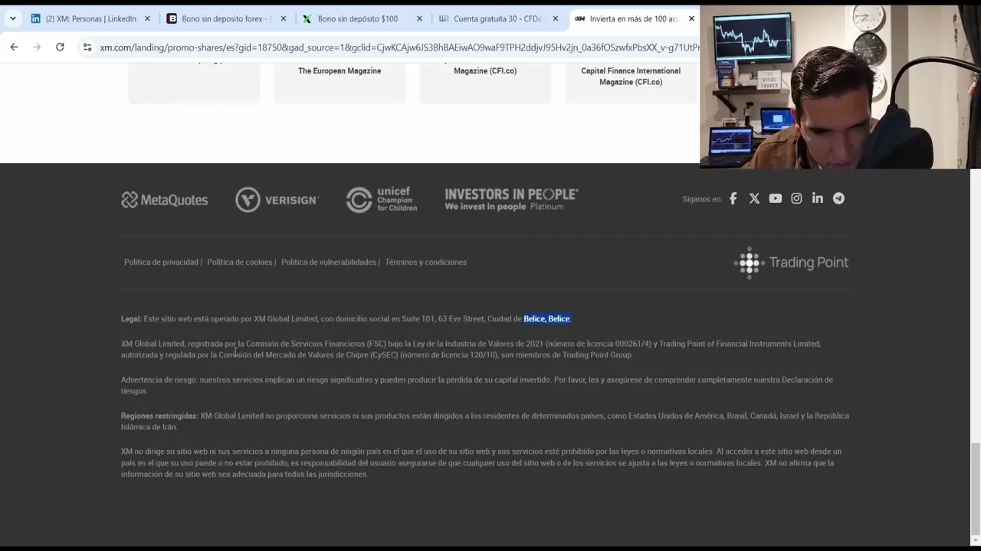Open XM Telegram icon

click(838, 198)
